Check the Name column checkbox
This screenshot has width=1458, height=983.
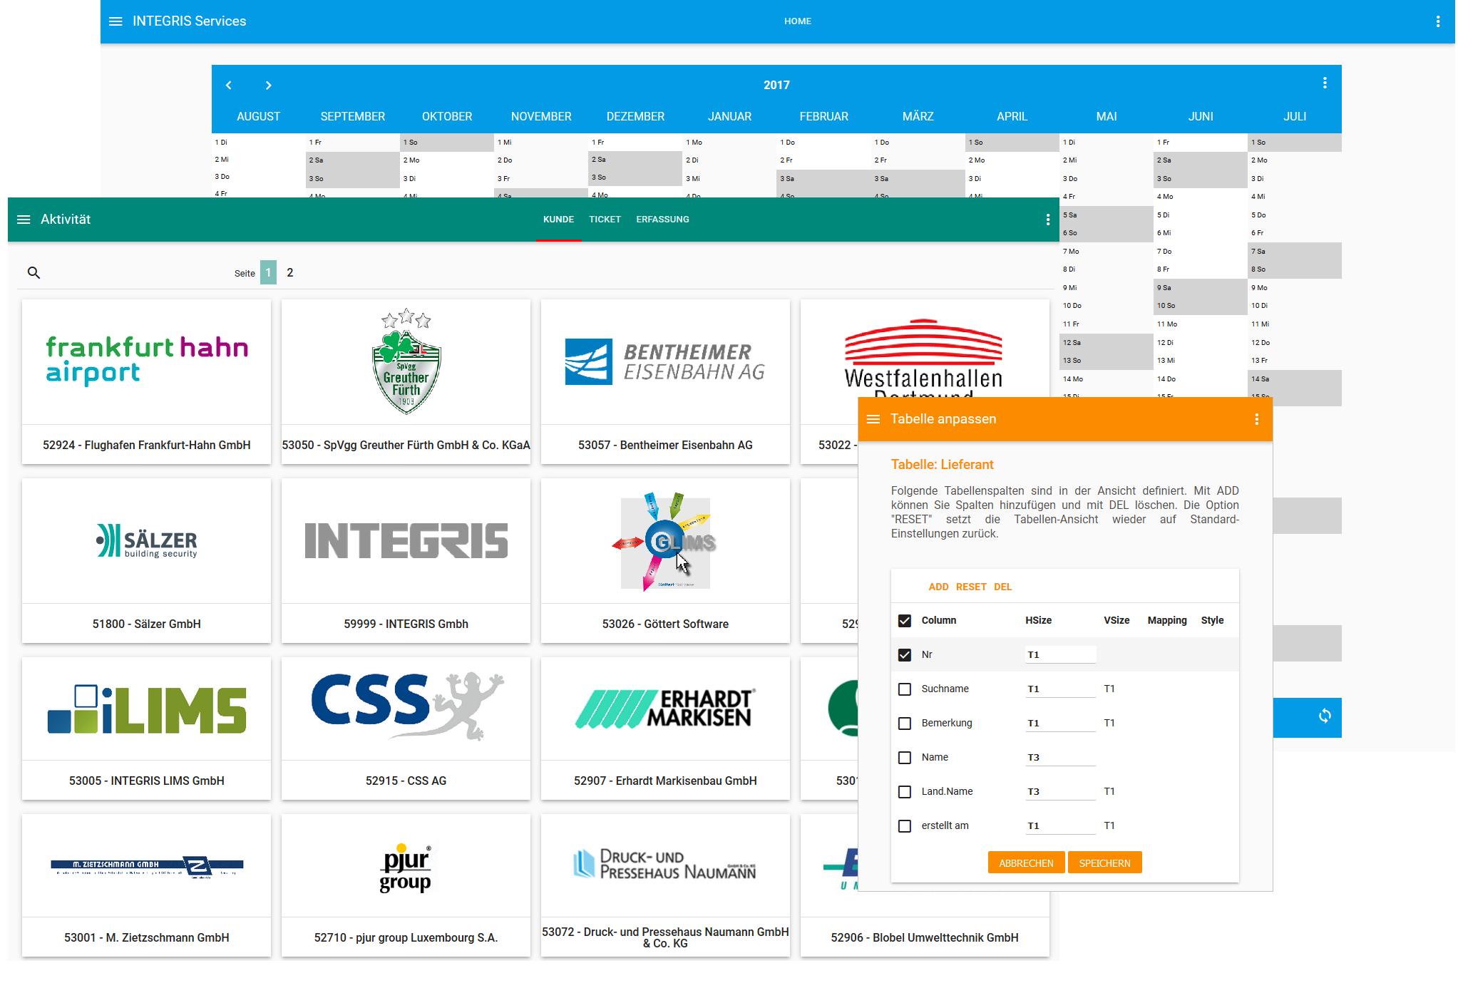point(905,758)
